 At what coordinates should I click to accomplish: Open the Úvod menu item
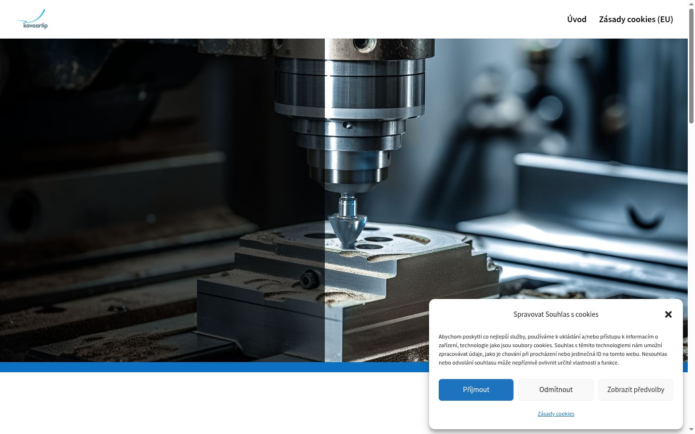coord(577,19)
